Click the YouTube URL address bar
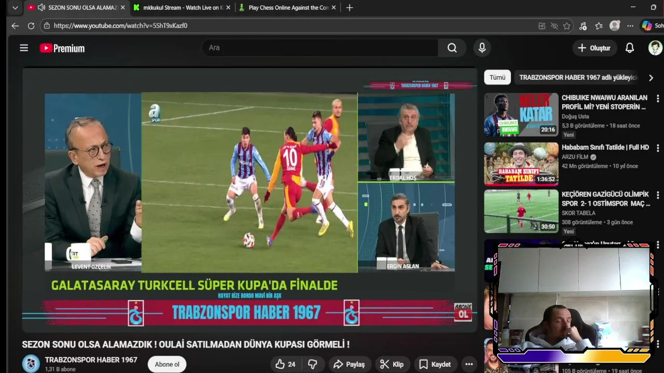Screen dimensions: 664x373 (290, 25)
